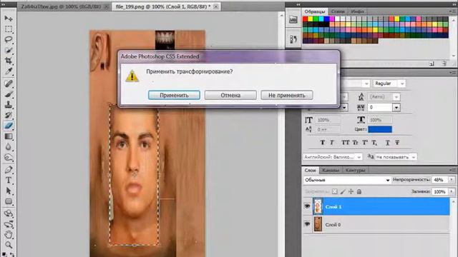Open the Образцы swatches tab
Viewport: 458px width, 257px height.
tap(315, 11)
